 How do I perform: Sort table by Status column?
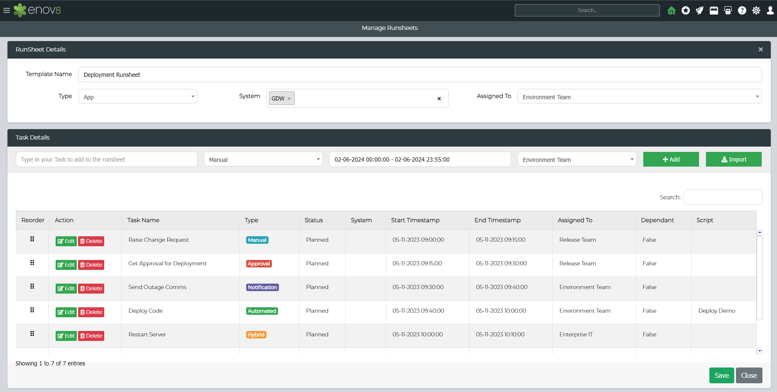pos(323,220)
